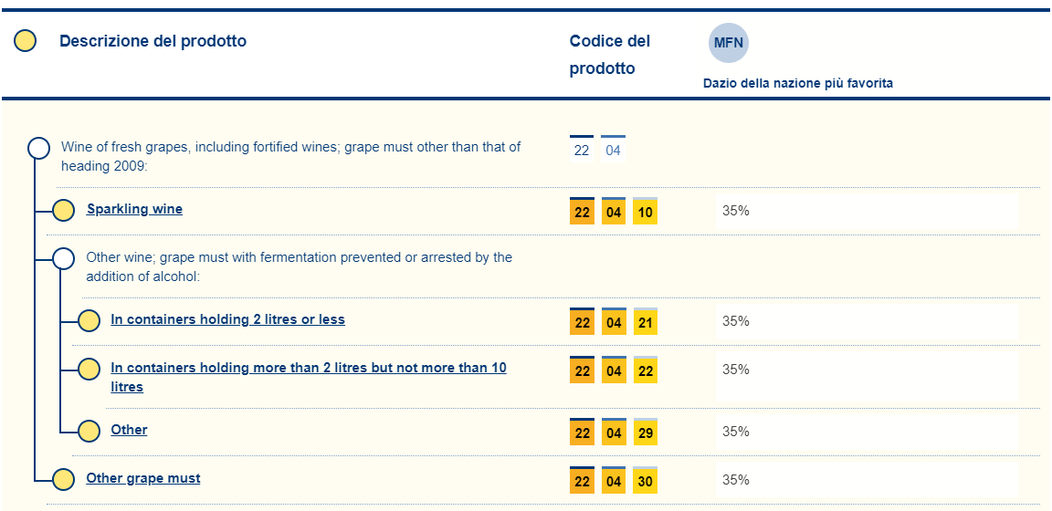Click yellow node beside the 2 to 10 litres entry
Image resolution: width=1052 pixels, height=511 pixels.
point(89,370)
